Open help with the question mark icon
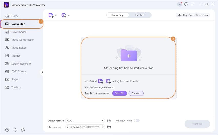 (7, 130)
